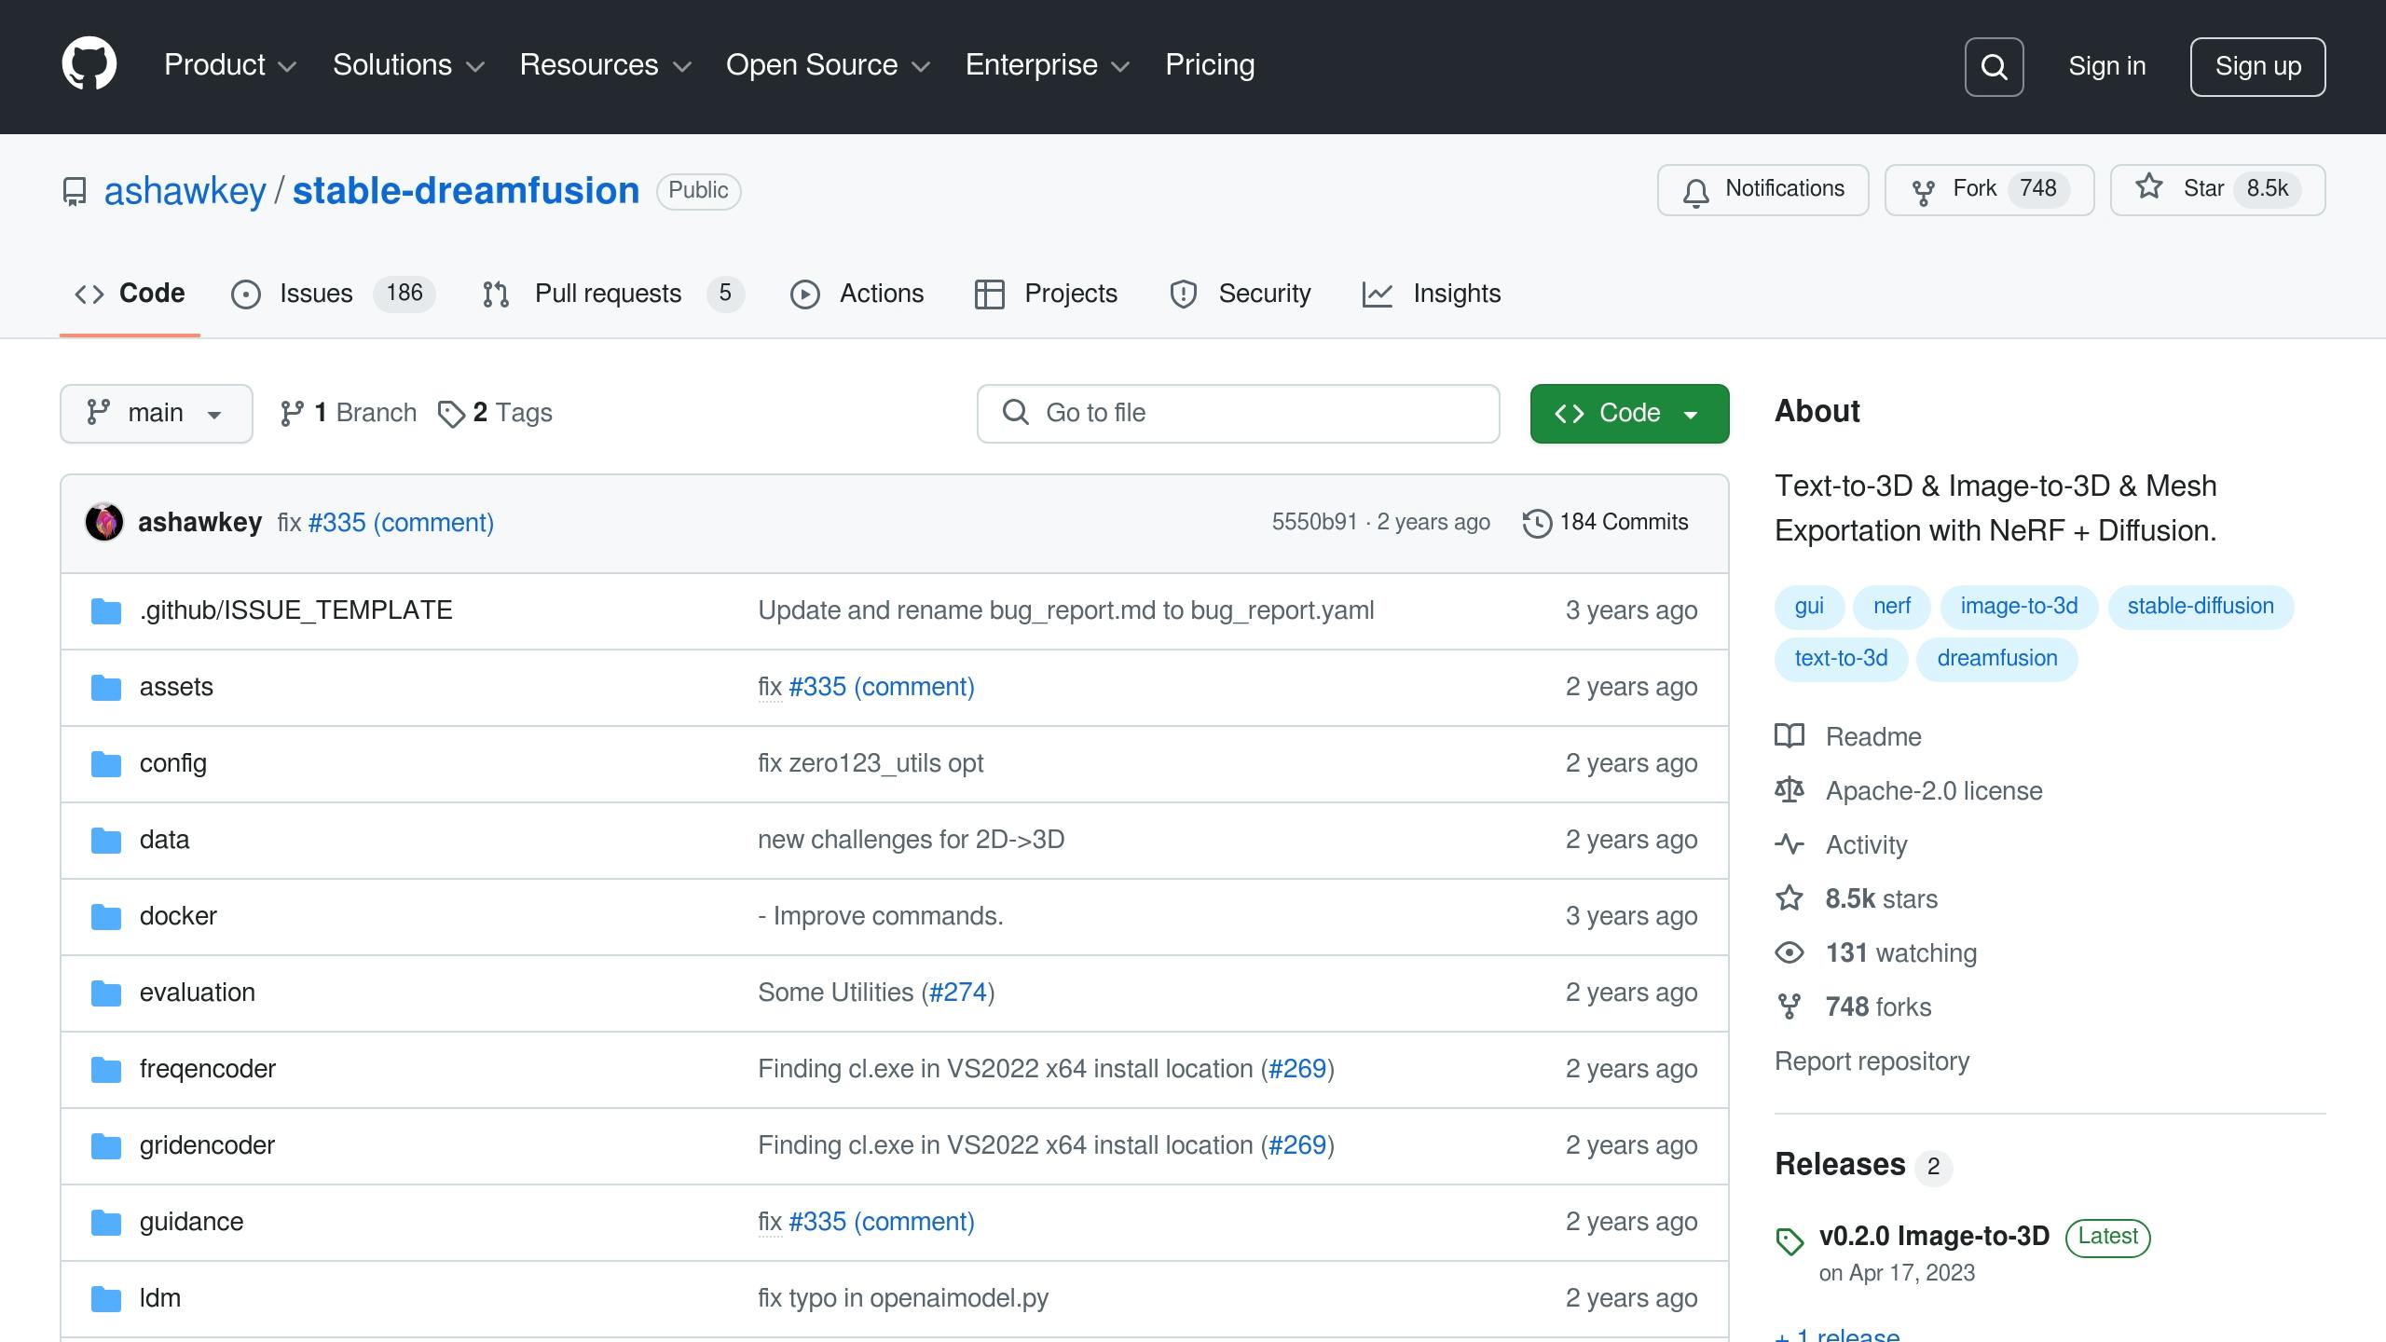This screenshot has height=1342, width=2386.
Task: Click the gridencoder folder icon
Action: coord(106,1146)
